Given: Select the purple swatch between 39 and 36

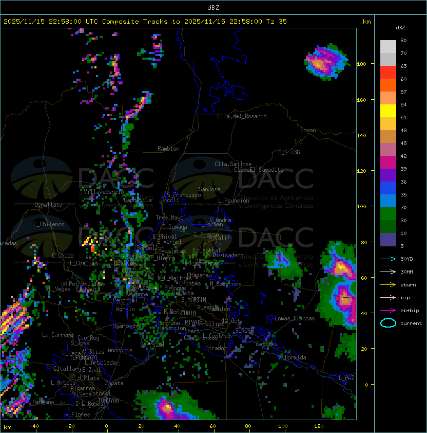Looking at the screenshot, I should 388,175.
